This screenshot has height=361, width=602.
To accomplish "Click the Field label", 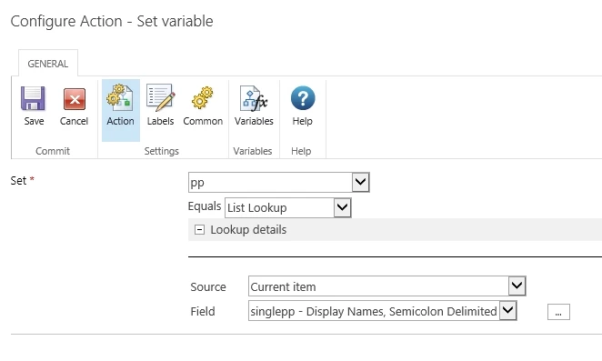I will (x=203, y=312).
